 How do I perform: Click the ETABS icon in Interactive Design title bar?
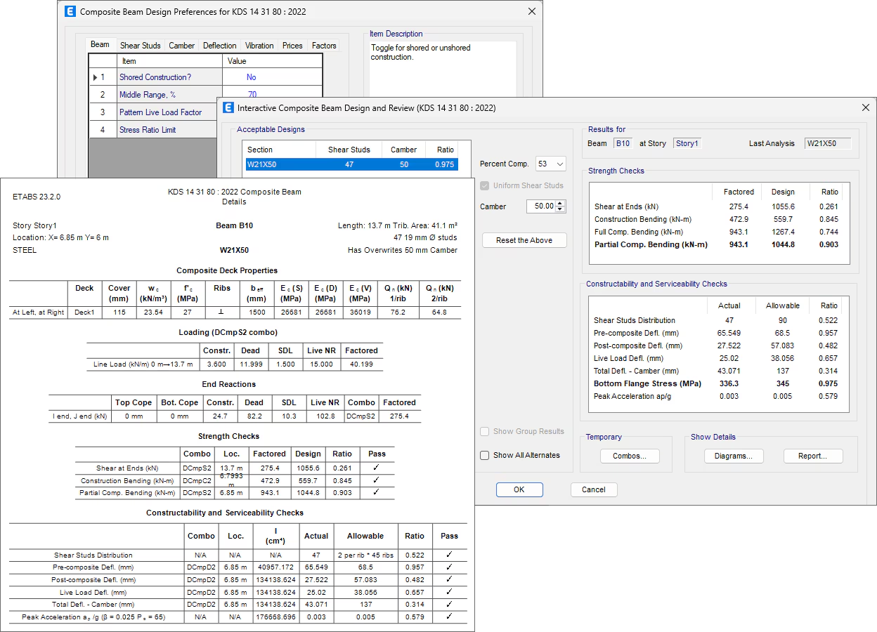tap(228, 107)
